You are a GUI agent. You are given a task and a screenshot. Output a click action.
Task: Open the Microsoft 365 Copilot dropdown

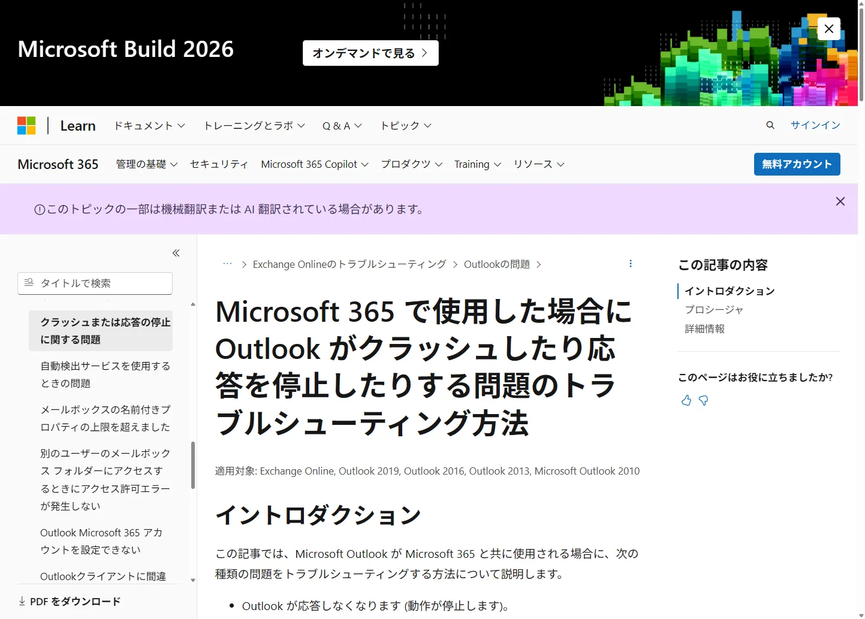[x=315, y=164]
